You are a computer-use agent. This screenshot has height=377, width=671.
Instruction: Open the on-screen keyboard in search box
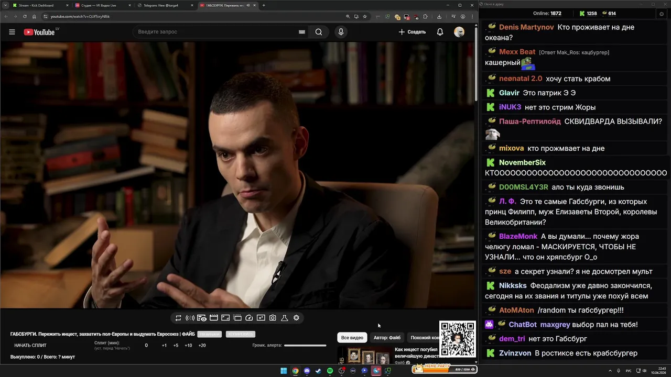point(302,32)
